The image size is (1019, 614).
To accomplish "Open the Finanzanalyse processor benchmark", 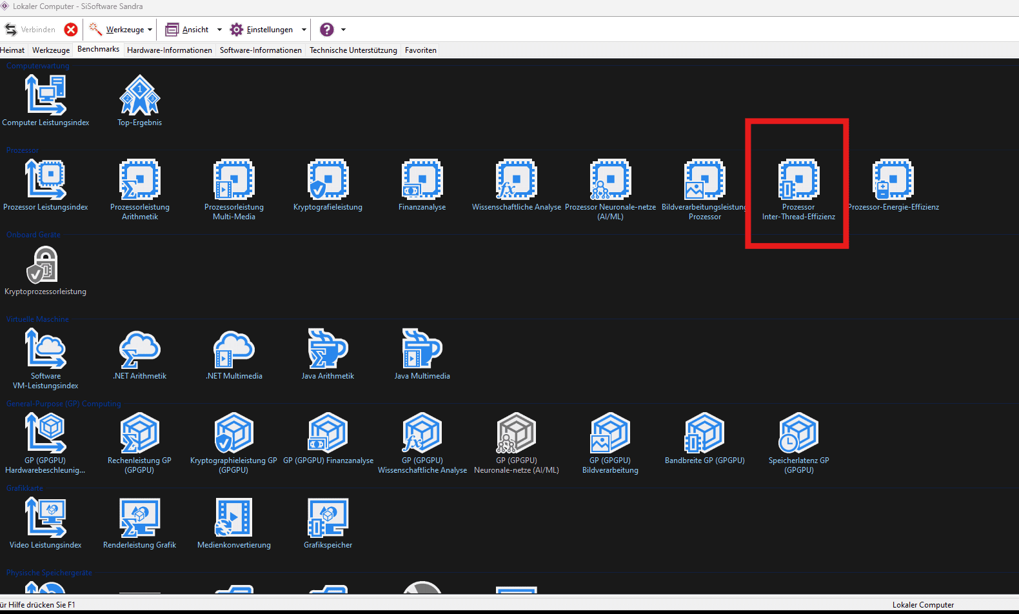I will coord(422,184).
